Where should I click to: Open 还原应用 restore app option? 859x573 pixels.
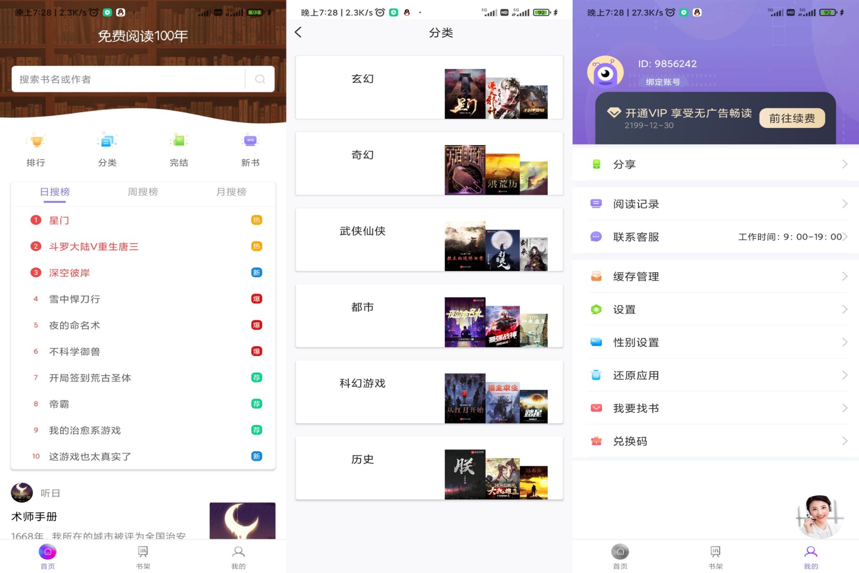(636, 375)
